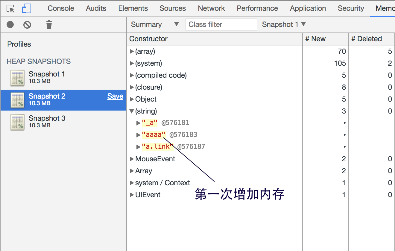Click the object id @576187
The image size is (395, 251).
point(191,147)
